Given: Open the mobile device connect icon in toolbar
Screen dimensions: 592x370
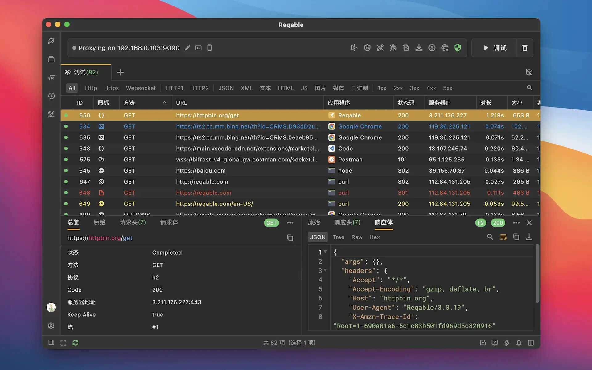Looking at the screenshot, I should [x=209, y=48].
